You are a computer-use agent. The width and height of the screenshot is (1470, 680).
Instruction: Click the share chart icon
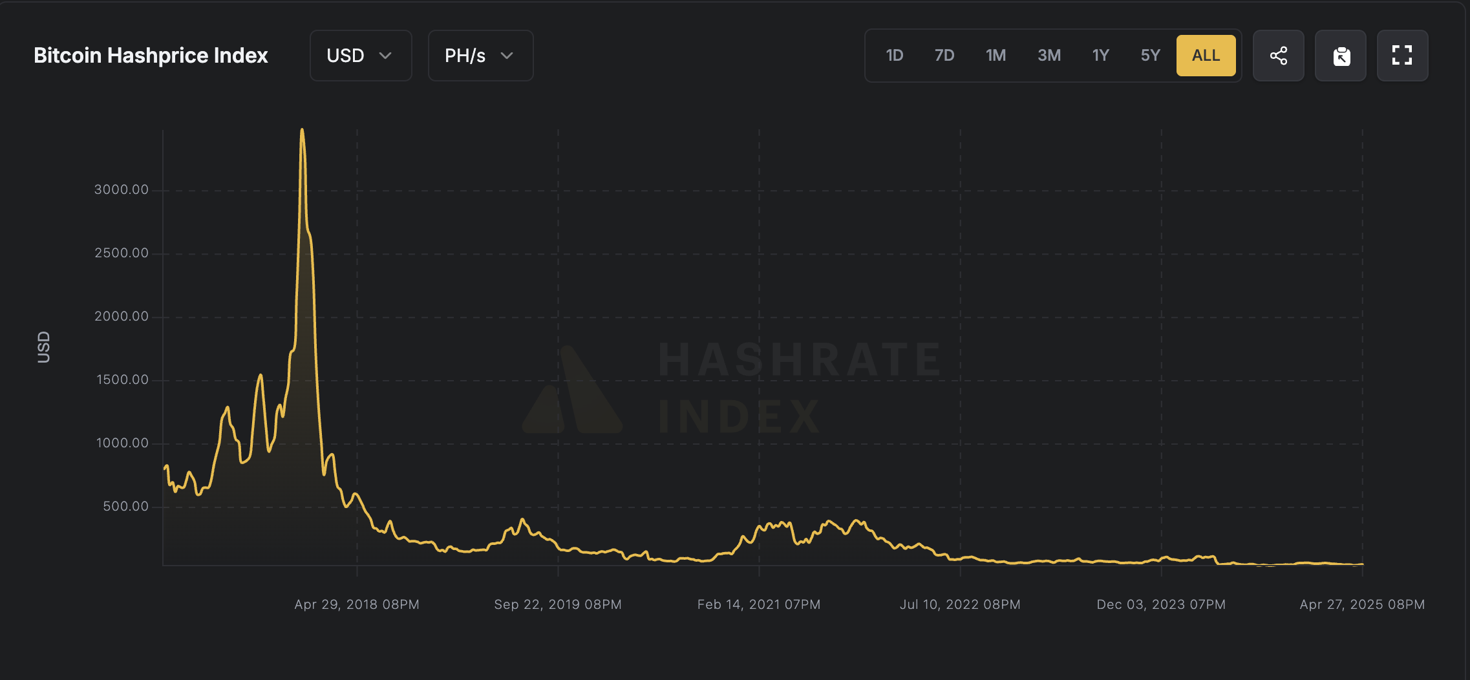[x=1277, y=56]
